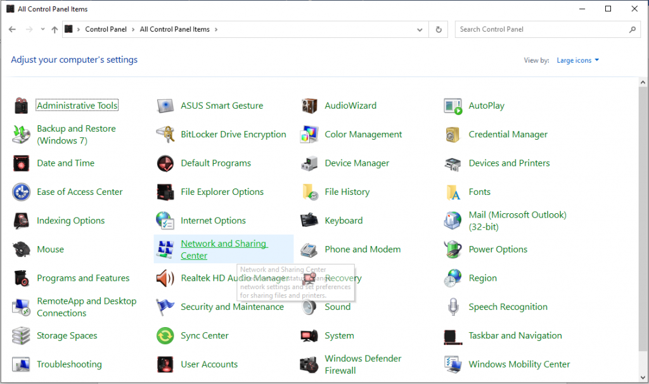This screenshot has height=384, width=649.
Task: Open the Speech Recognition microphone icon
Action: [453, 307]
